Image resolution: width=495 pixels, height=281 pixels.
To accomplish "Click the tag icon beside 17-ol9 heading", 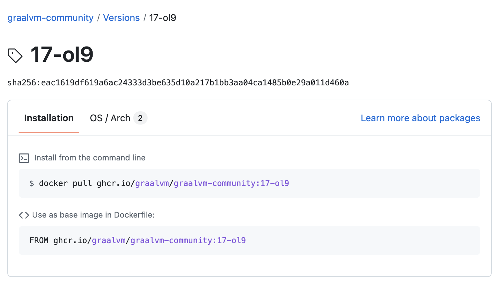I will click(15, 55).
